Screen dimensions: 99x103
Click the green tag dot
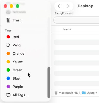tap(8, 70)
